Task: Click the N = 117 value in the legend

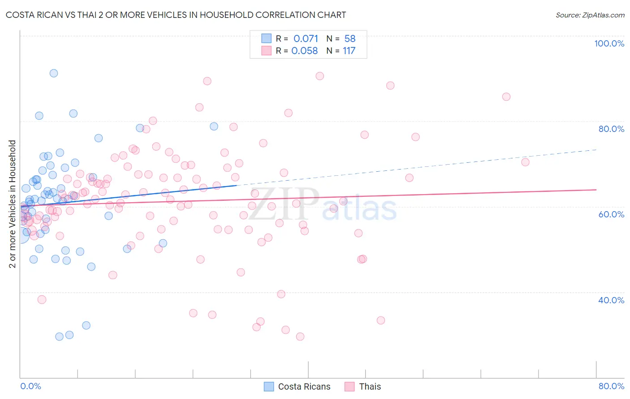Action: [x=349, y=51]
